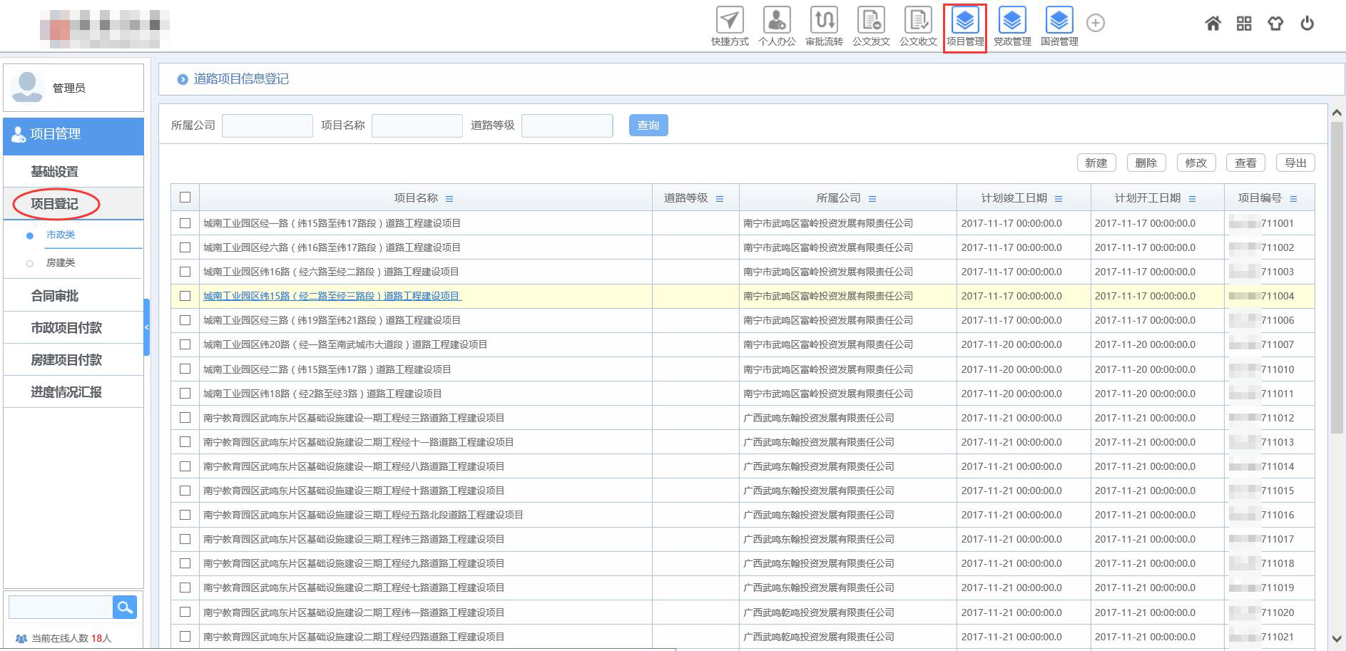This screenshot has width=1346, height=651.
Task: Click the power logout icon
Action: point(1307,24)
